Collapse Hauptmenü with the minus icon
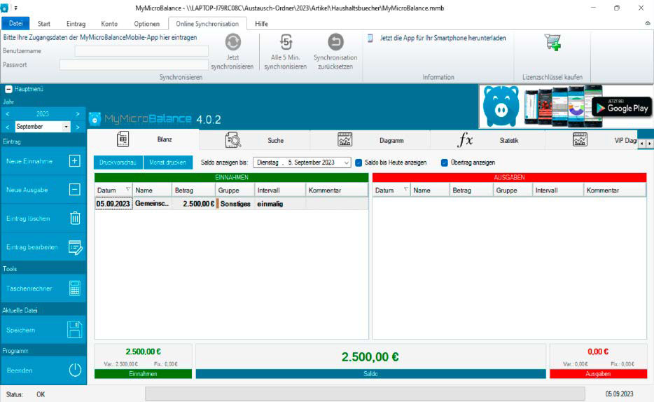Screen dimensions: 654x402 click(x=8, y=89)
